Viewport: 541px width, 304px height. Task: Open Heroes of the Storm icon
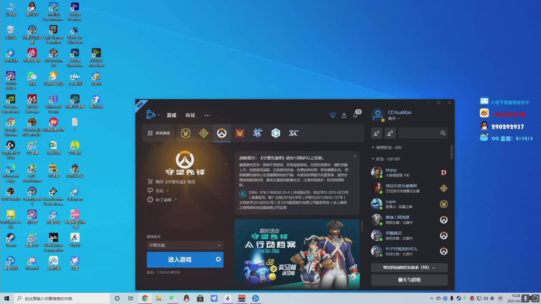276,133
